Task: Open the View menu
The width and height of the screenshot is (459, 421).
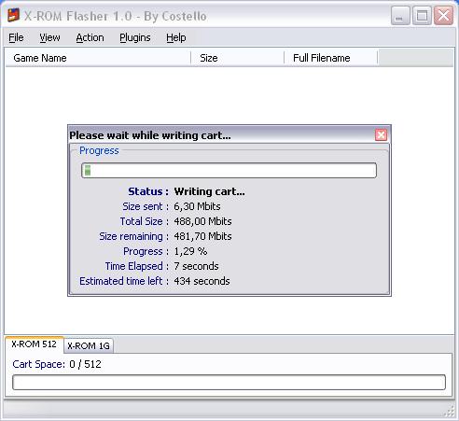Action: [x=49, y=37]
